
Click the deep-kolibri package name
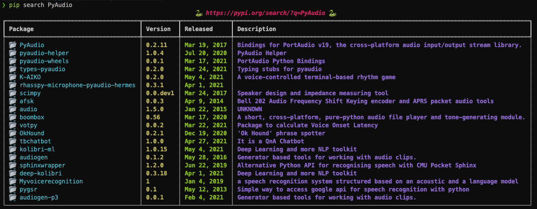[x=41, y=173]
